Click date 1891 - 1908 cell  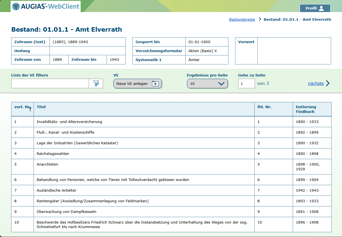312,212
